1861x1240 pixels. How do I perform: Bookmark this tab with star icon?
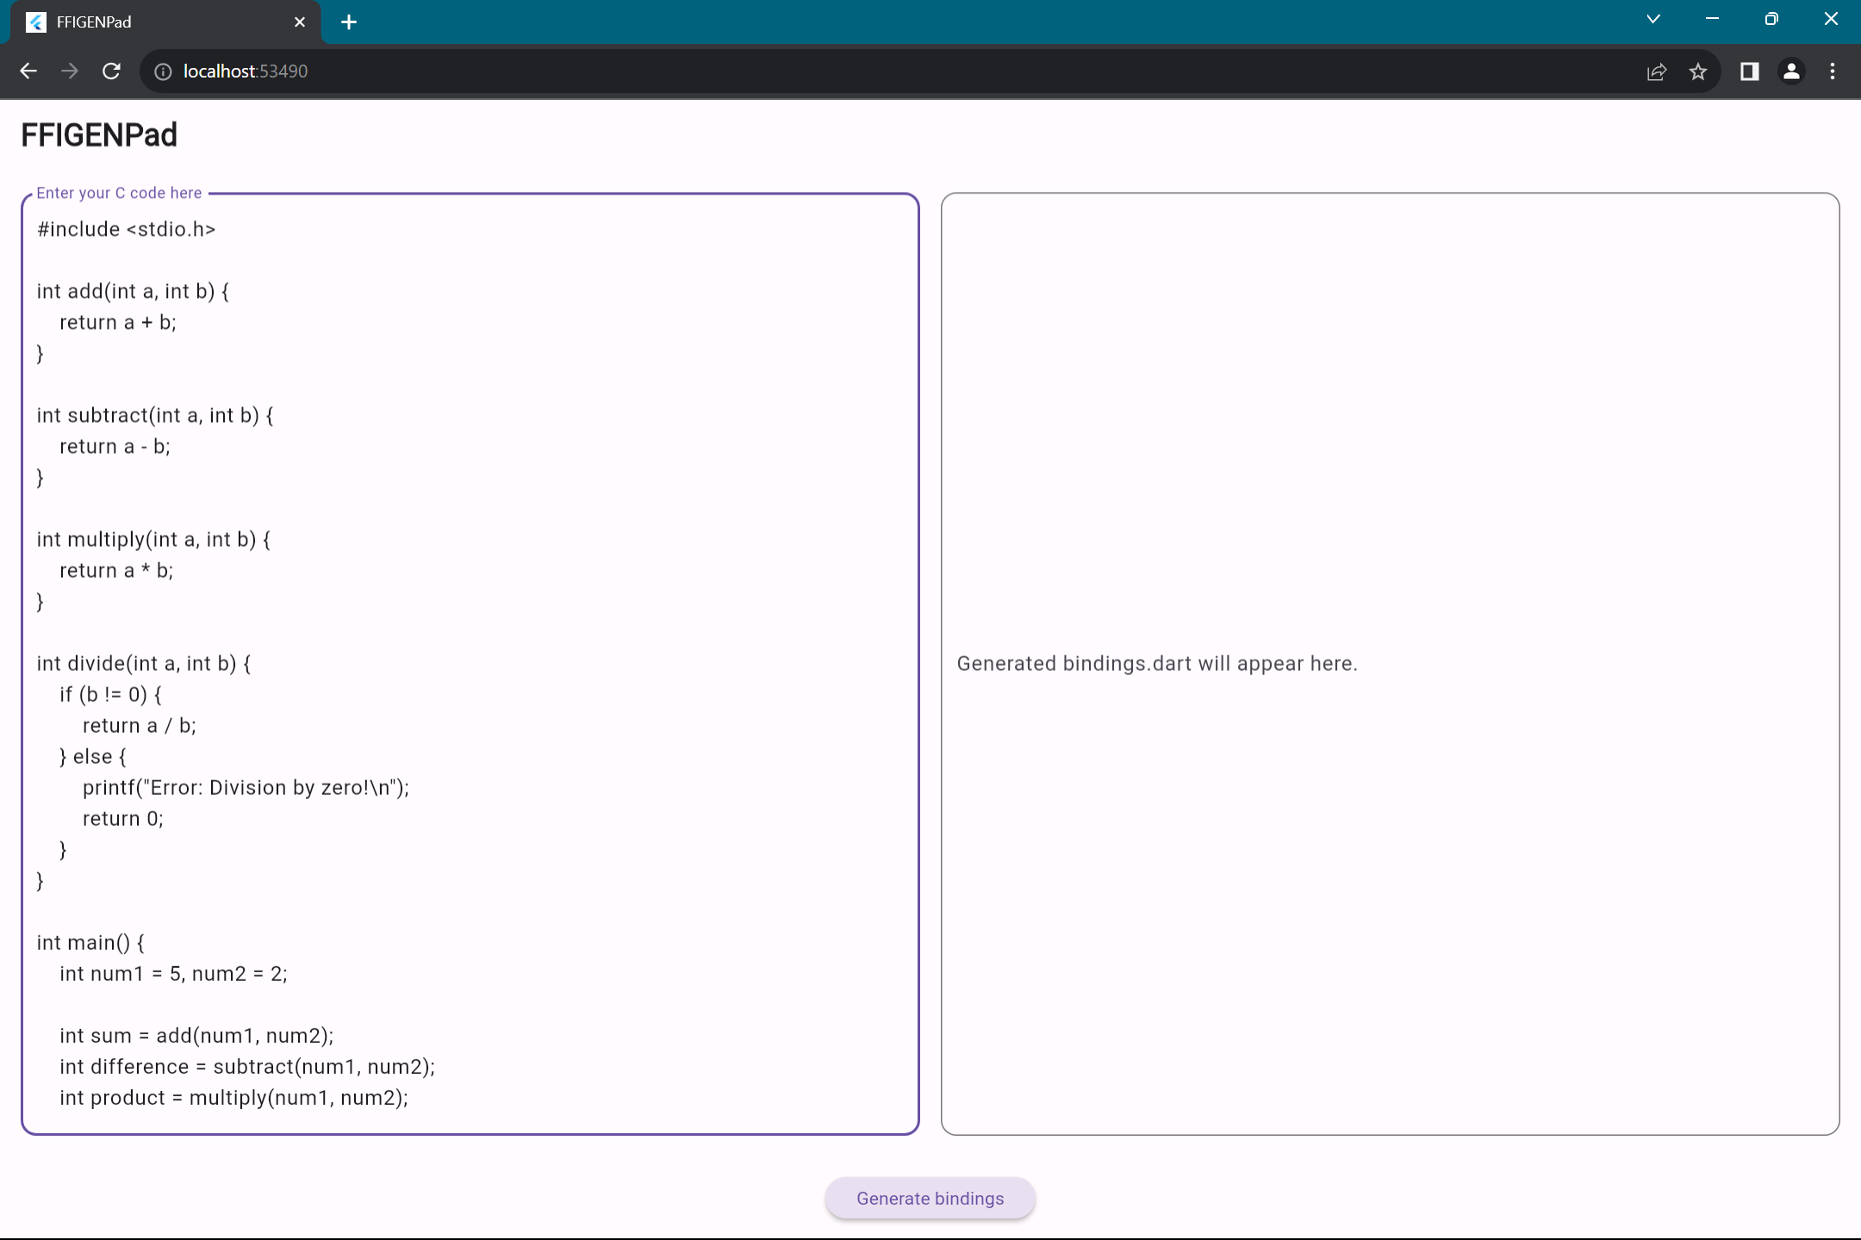click(1697, 71)
